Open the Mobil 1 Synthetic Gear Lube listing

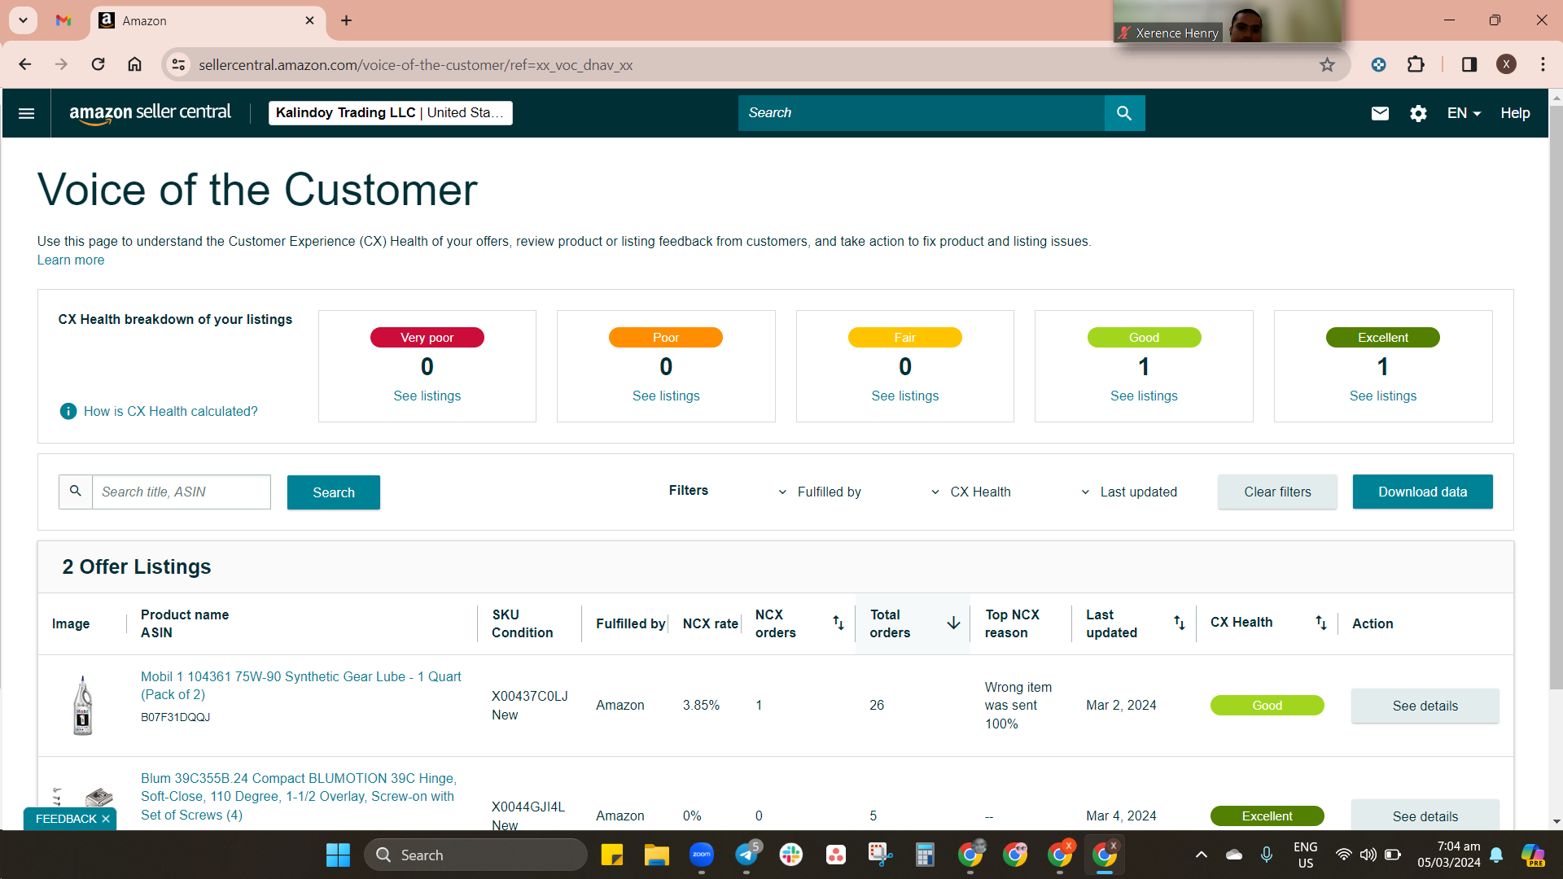(300, 685)
